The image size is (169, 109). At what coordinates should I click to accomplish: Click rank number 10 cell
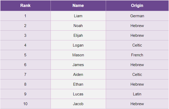25,104
